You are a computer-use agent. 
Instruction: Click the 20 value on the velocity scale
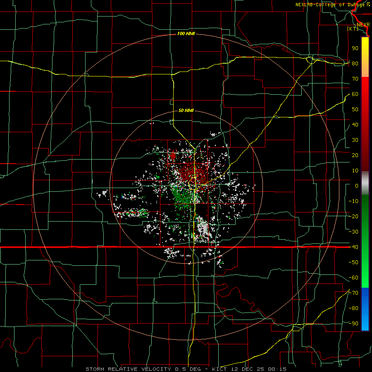pos(355,155)
